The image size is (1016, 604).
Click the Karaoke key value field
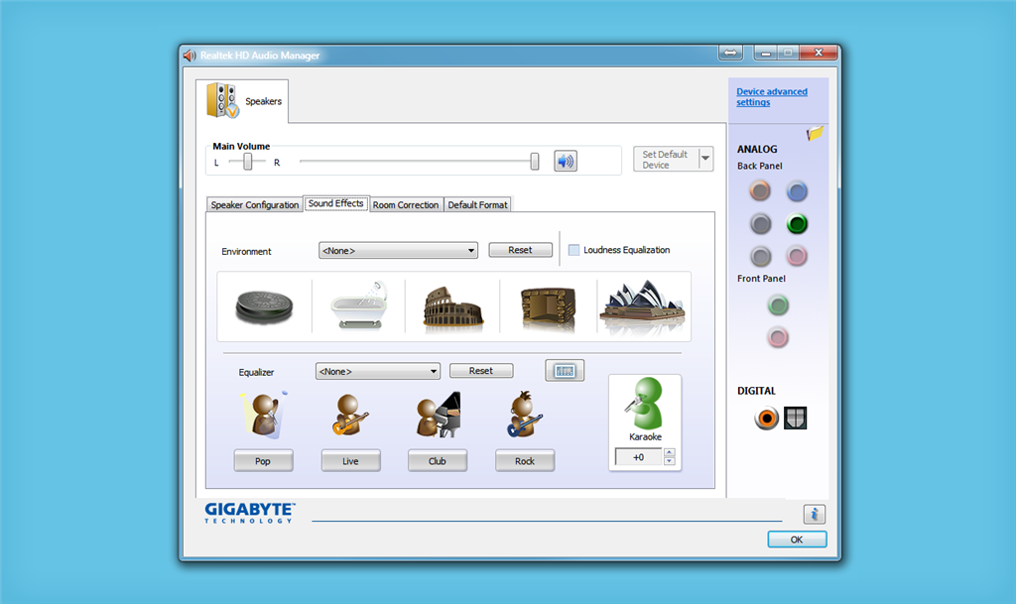[x=639, y=457]
